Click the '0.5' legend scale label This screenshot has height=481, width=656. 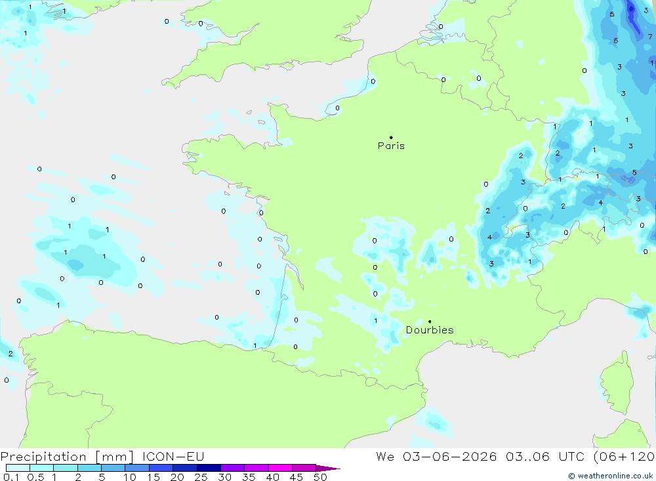pos(35,477)
